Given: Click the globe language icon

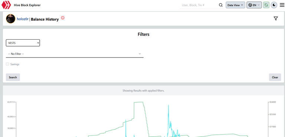Looking at the screenshot, I should tap(250, 5).
